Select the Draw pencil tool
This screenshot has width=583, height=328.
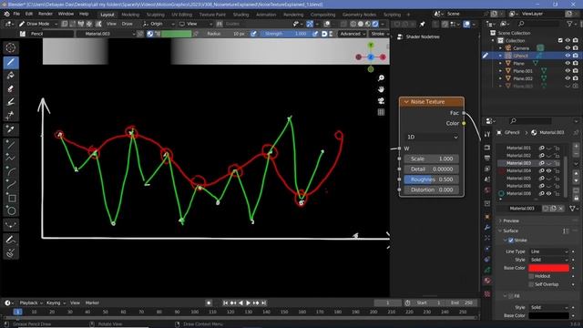10,62
